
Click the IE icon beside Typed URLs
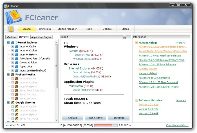(x=16, y=66)
